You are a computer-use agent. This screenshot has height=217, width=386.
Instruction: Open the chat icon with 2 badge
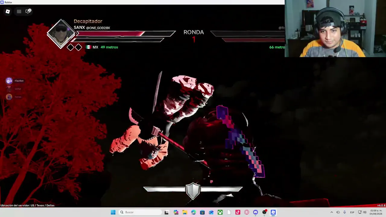point(28,11)
